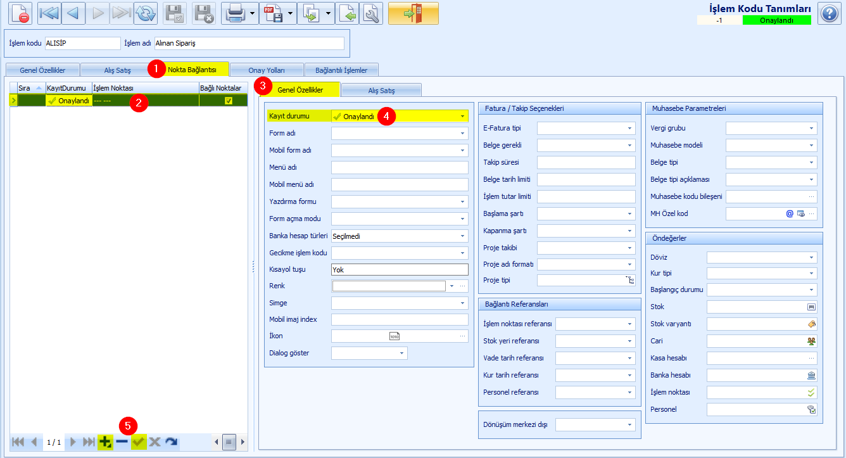This screenshot has height=458, width=846.
Task: Open the Banka hesap türleri dropdown
Action: tap(463, 236)
